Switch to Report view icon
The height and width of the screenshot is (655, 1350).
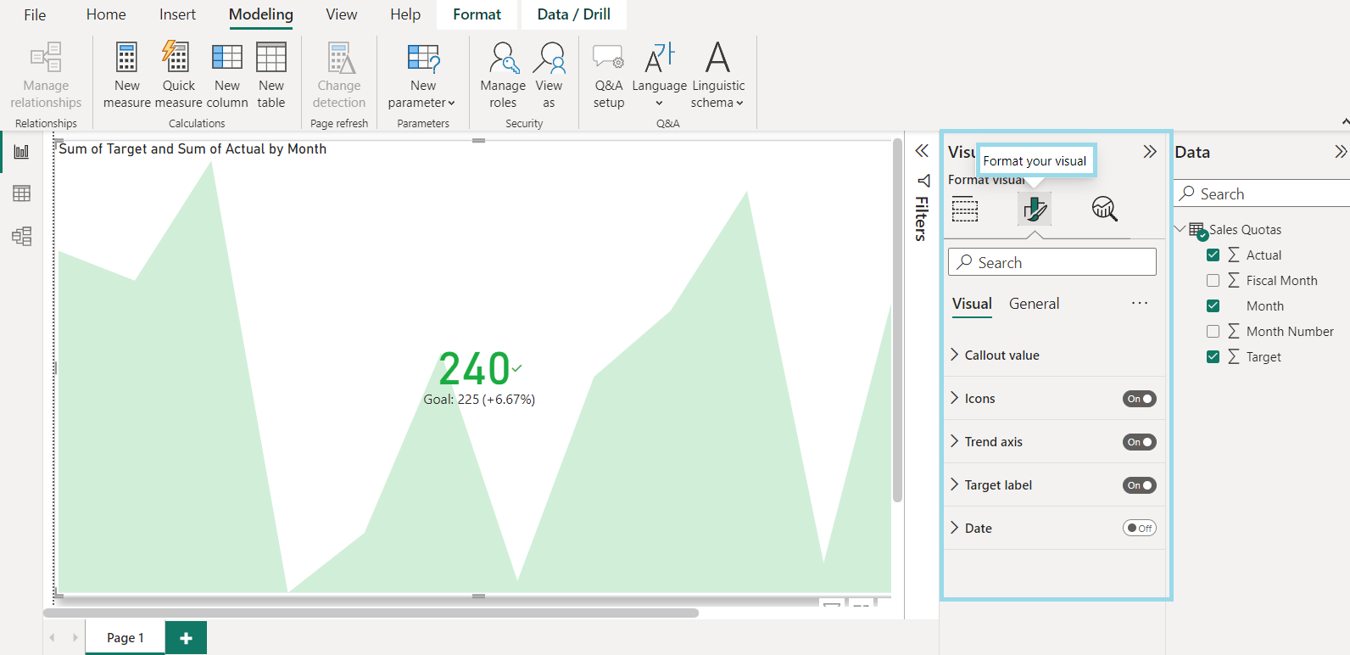pos(21,152)
